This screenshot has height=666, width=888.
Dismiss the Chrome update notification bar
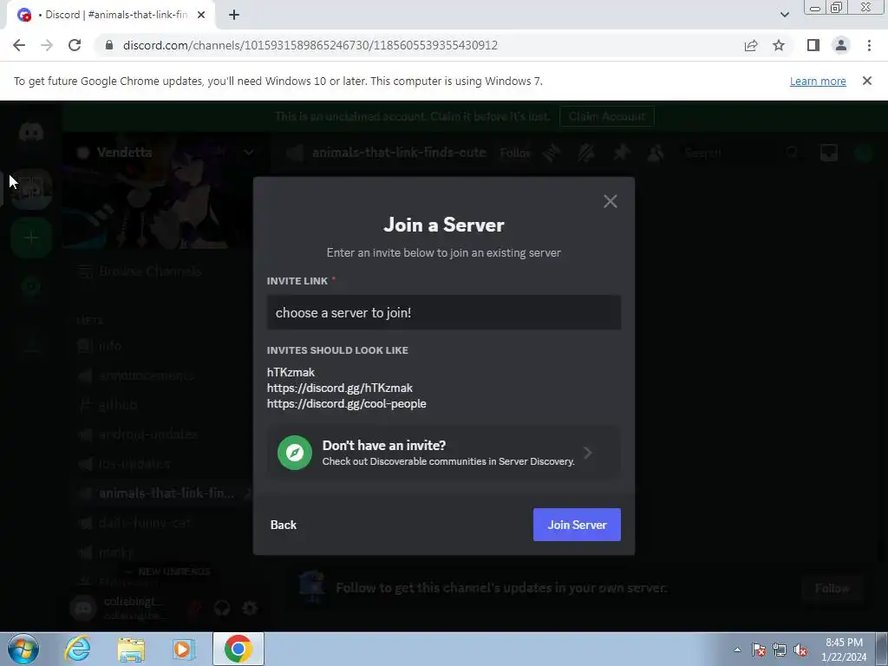(x=867, y=81)
